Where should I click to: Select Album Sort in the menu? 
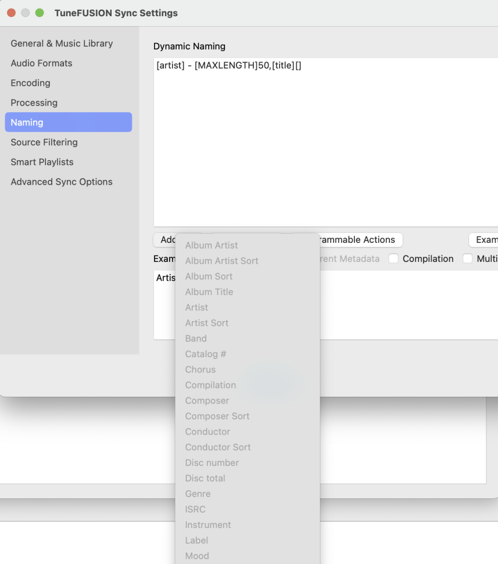248,276
